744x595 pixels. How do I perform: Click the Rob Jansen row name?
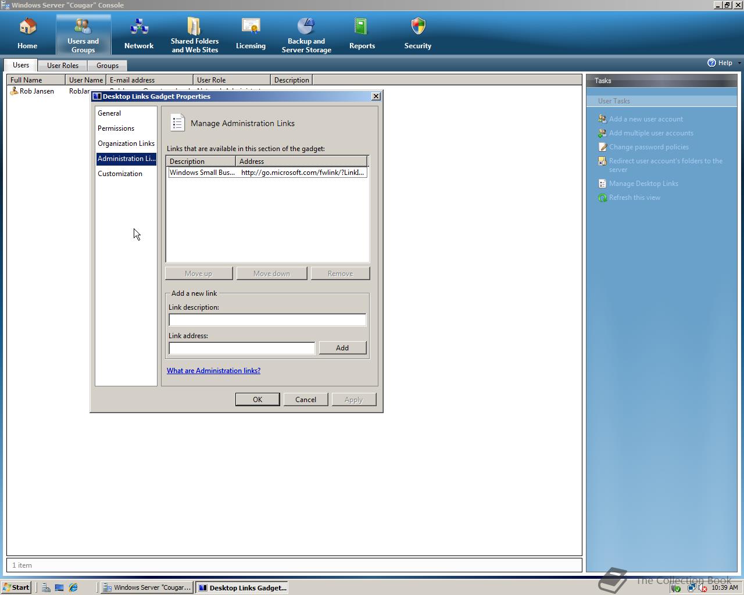[x=37, y=91]
